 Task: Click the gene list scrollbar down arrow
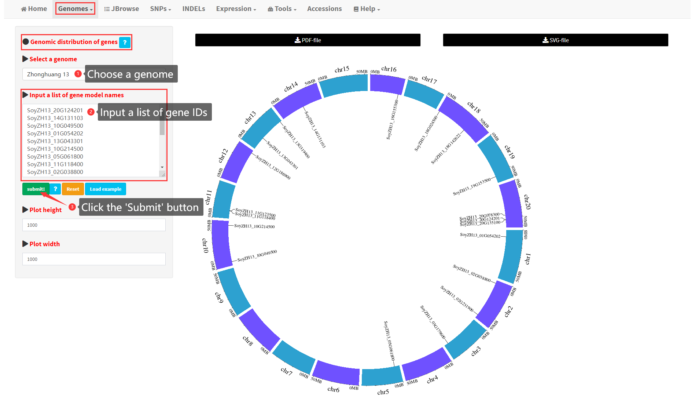tap(162, 167)
